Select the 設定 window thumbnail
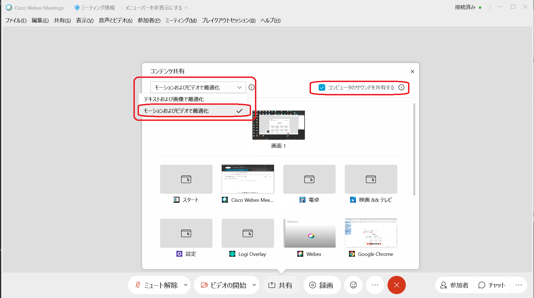 click(x=186, y=233)
